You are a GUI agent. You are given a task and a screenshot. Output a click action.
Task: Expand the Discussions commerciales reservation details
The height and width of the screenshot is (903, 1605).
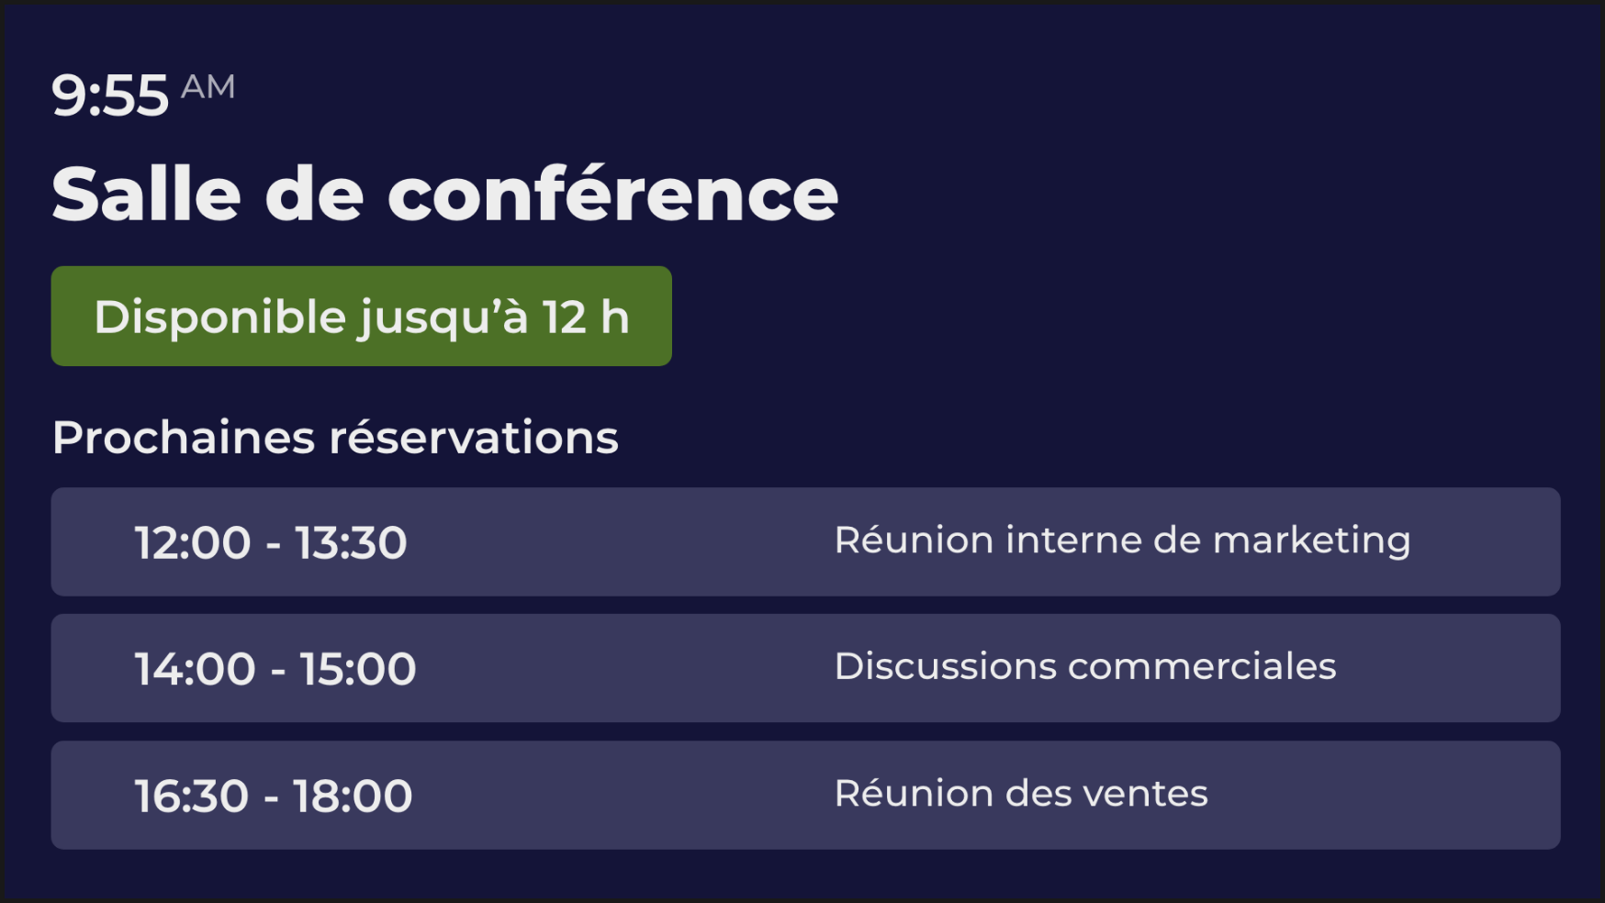point(802,668)
